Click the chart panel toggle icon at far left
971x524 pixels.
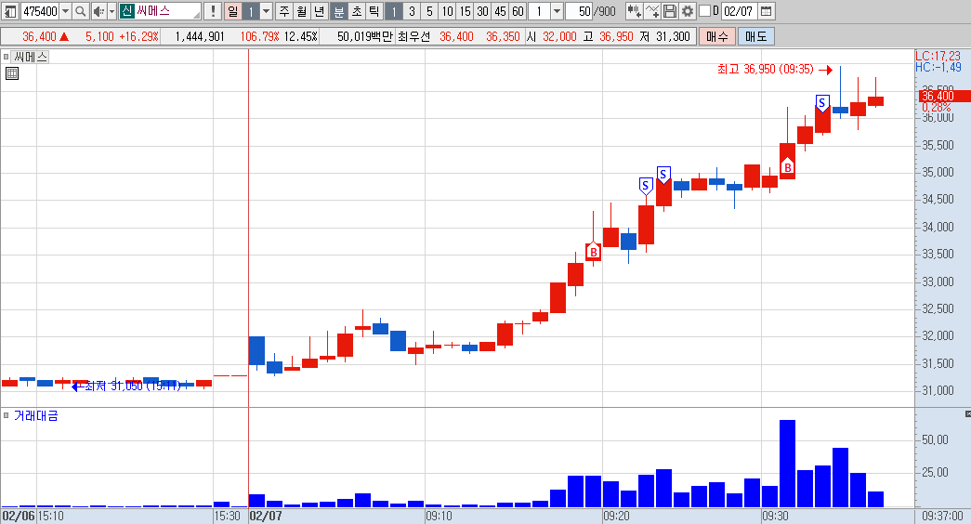tap(10, 11)
